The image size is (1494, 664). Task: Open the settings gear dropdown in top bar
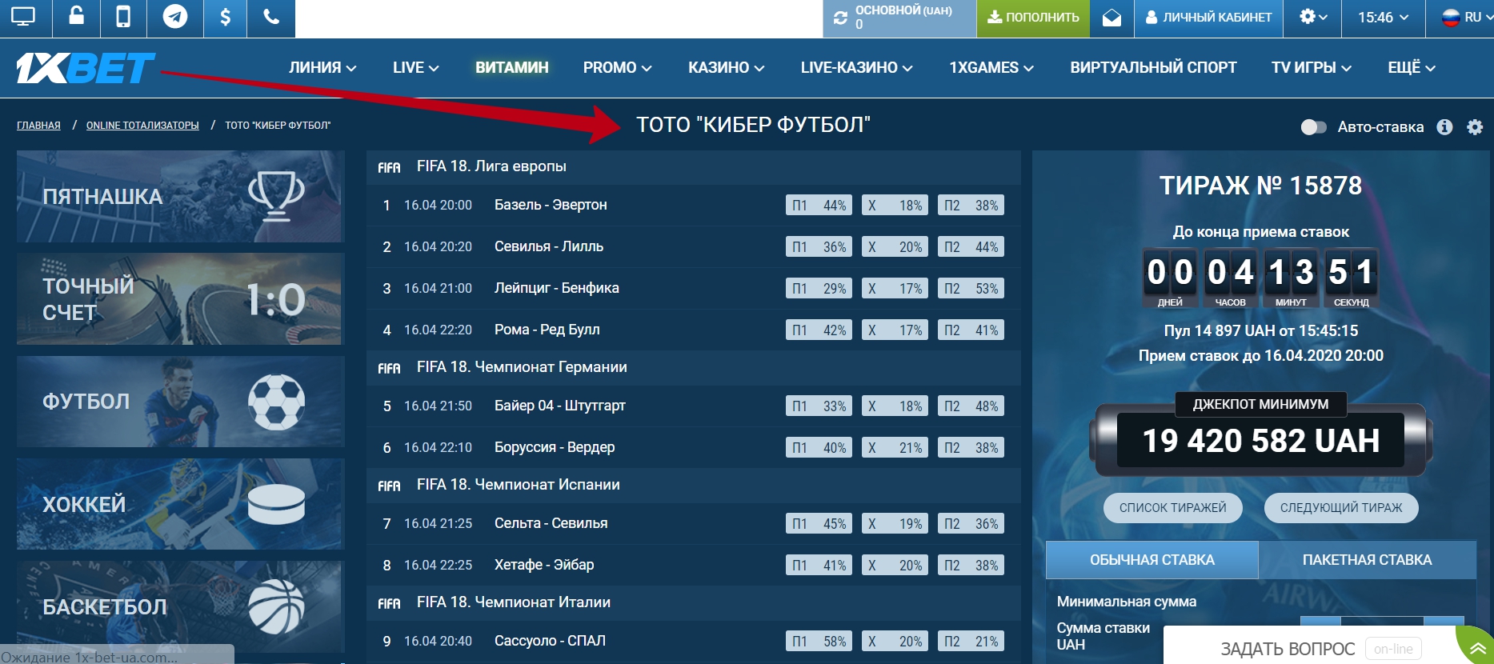[x=1313, y=17]
